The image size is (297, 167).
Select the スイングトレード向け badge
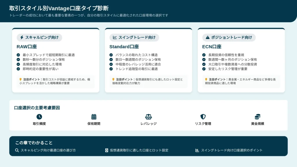point(134,37)
